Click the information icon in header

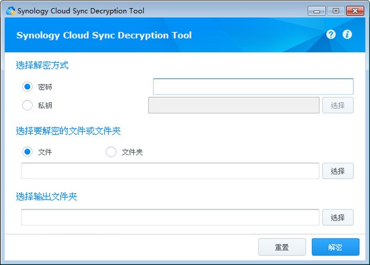(x=347, y=35)
